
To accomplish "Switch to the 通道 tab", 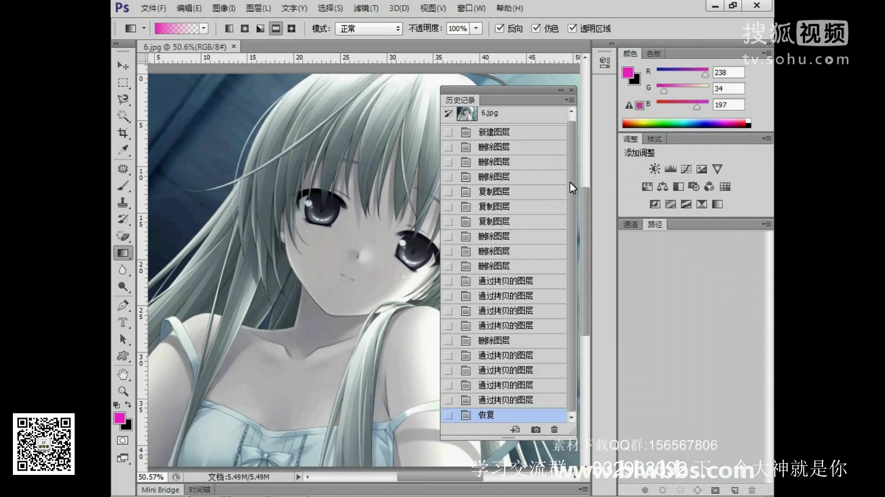I will pyautogui.click(x=630, y=225).
